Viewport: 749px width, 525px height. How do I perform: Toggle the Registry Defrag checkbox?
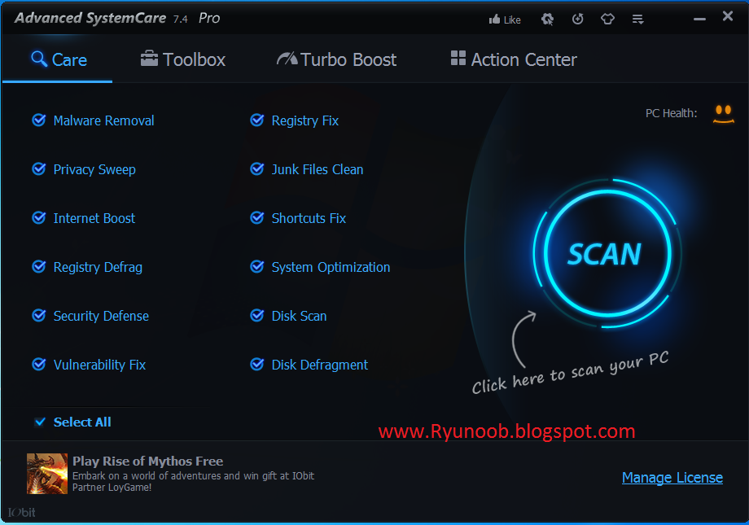click(x=39, y=266)
